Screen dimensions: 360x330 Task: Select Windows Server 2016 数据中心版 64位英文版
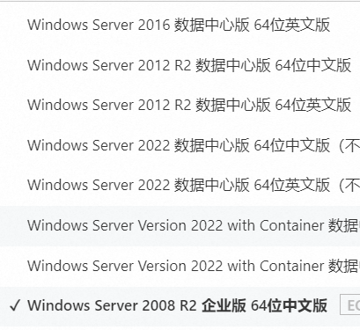(x=180, y=25)
